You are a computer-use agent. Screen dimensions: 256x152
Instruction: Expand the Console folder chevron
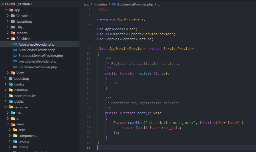8,16
